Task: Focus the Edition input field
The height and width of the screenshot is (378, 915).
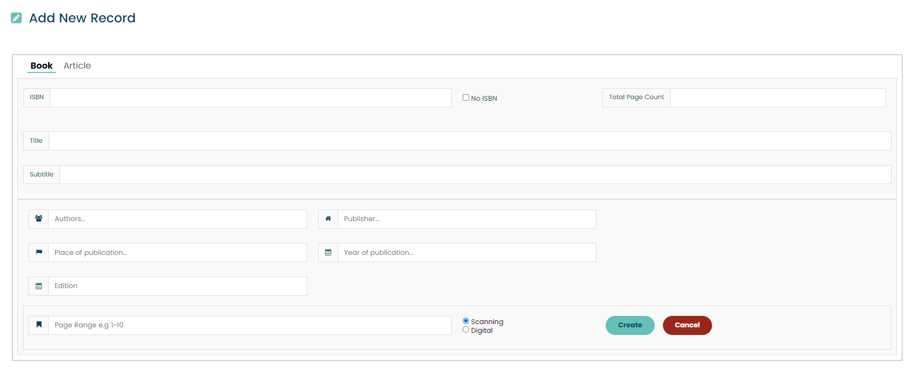Action: point(177,286)
